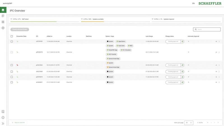Filter by DAP latest IPCs

tap(20, 19)
